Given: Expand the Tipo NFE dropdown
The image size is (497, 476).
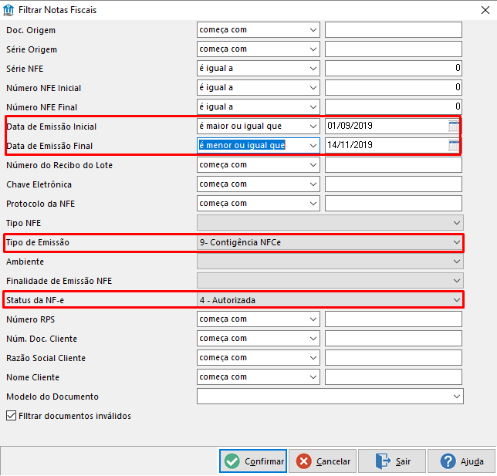Looking at the screenshot, I should pos(330,223).
